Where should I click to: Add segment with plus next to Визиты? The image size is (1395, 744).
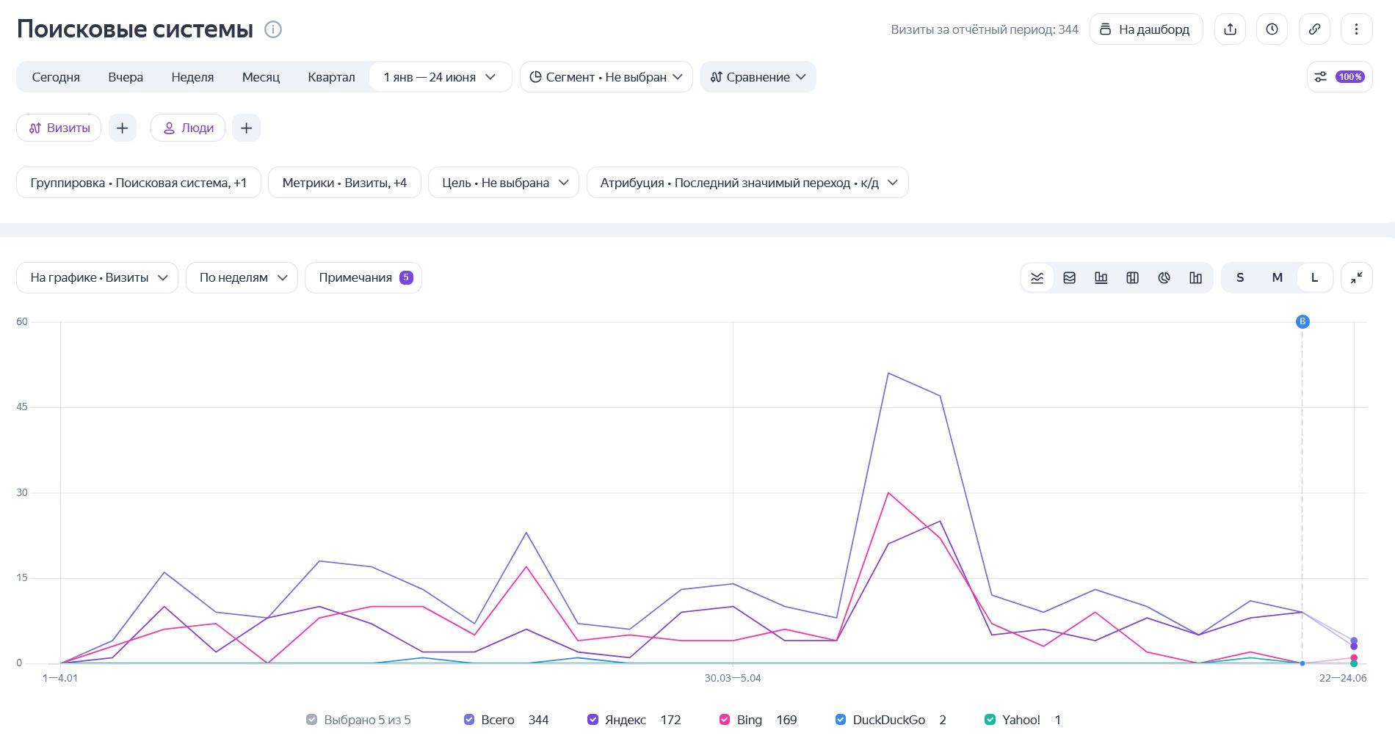point(123,128)
